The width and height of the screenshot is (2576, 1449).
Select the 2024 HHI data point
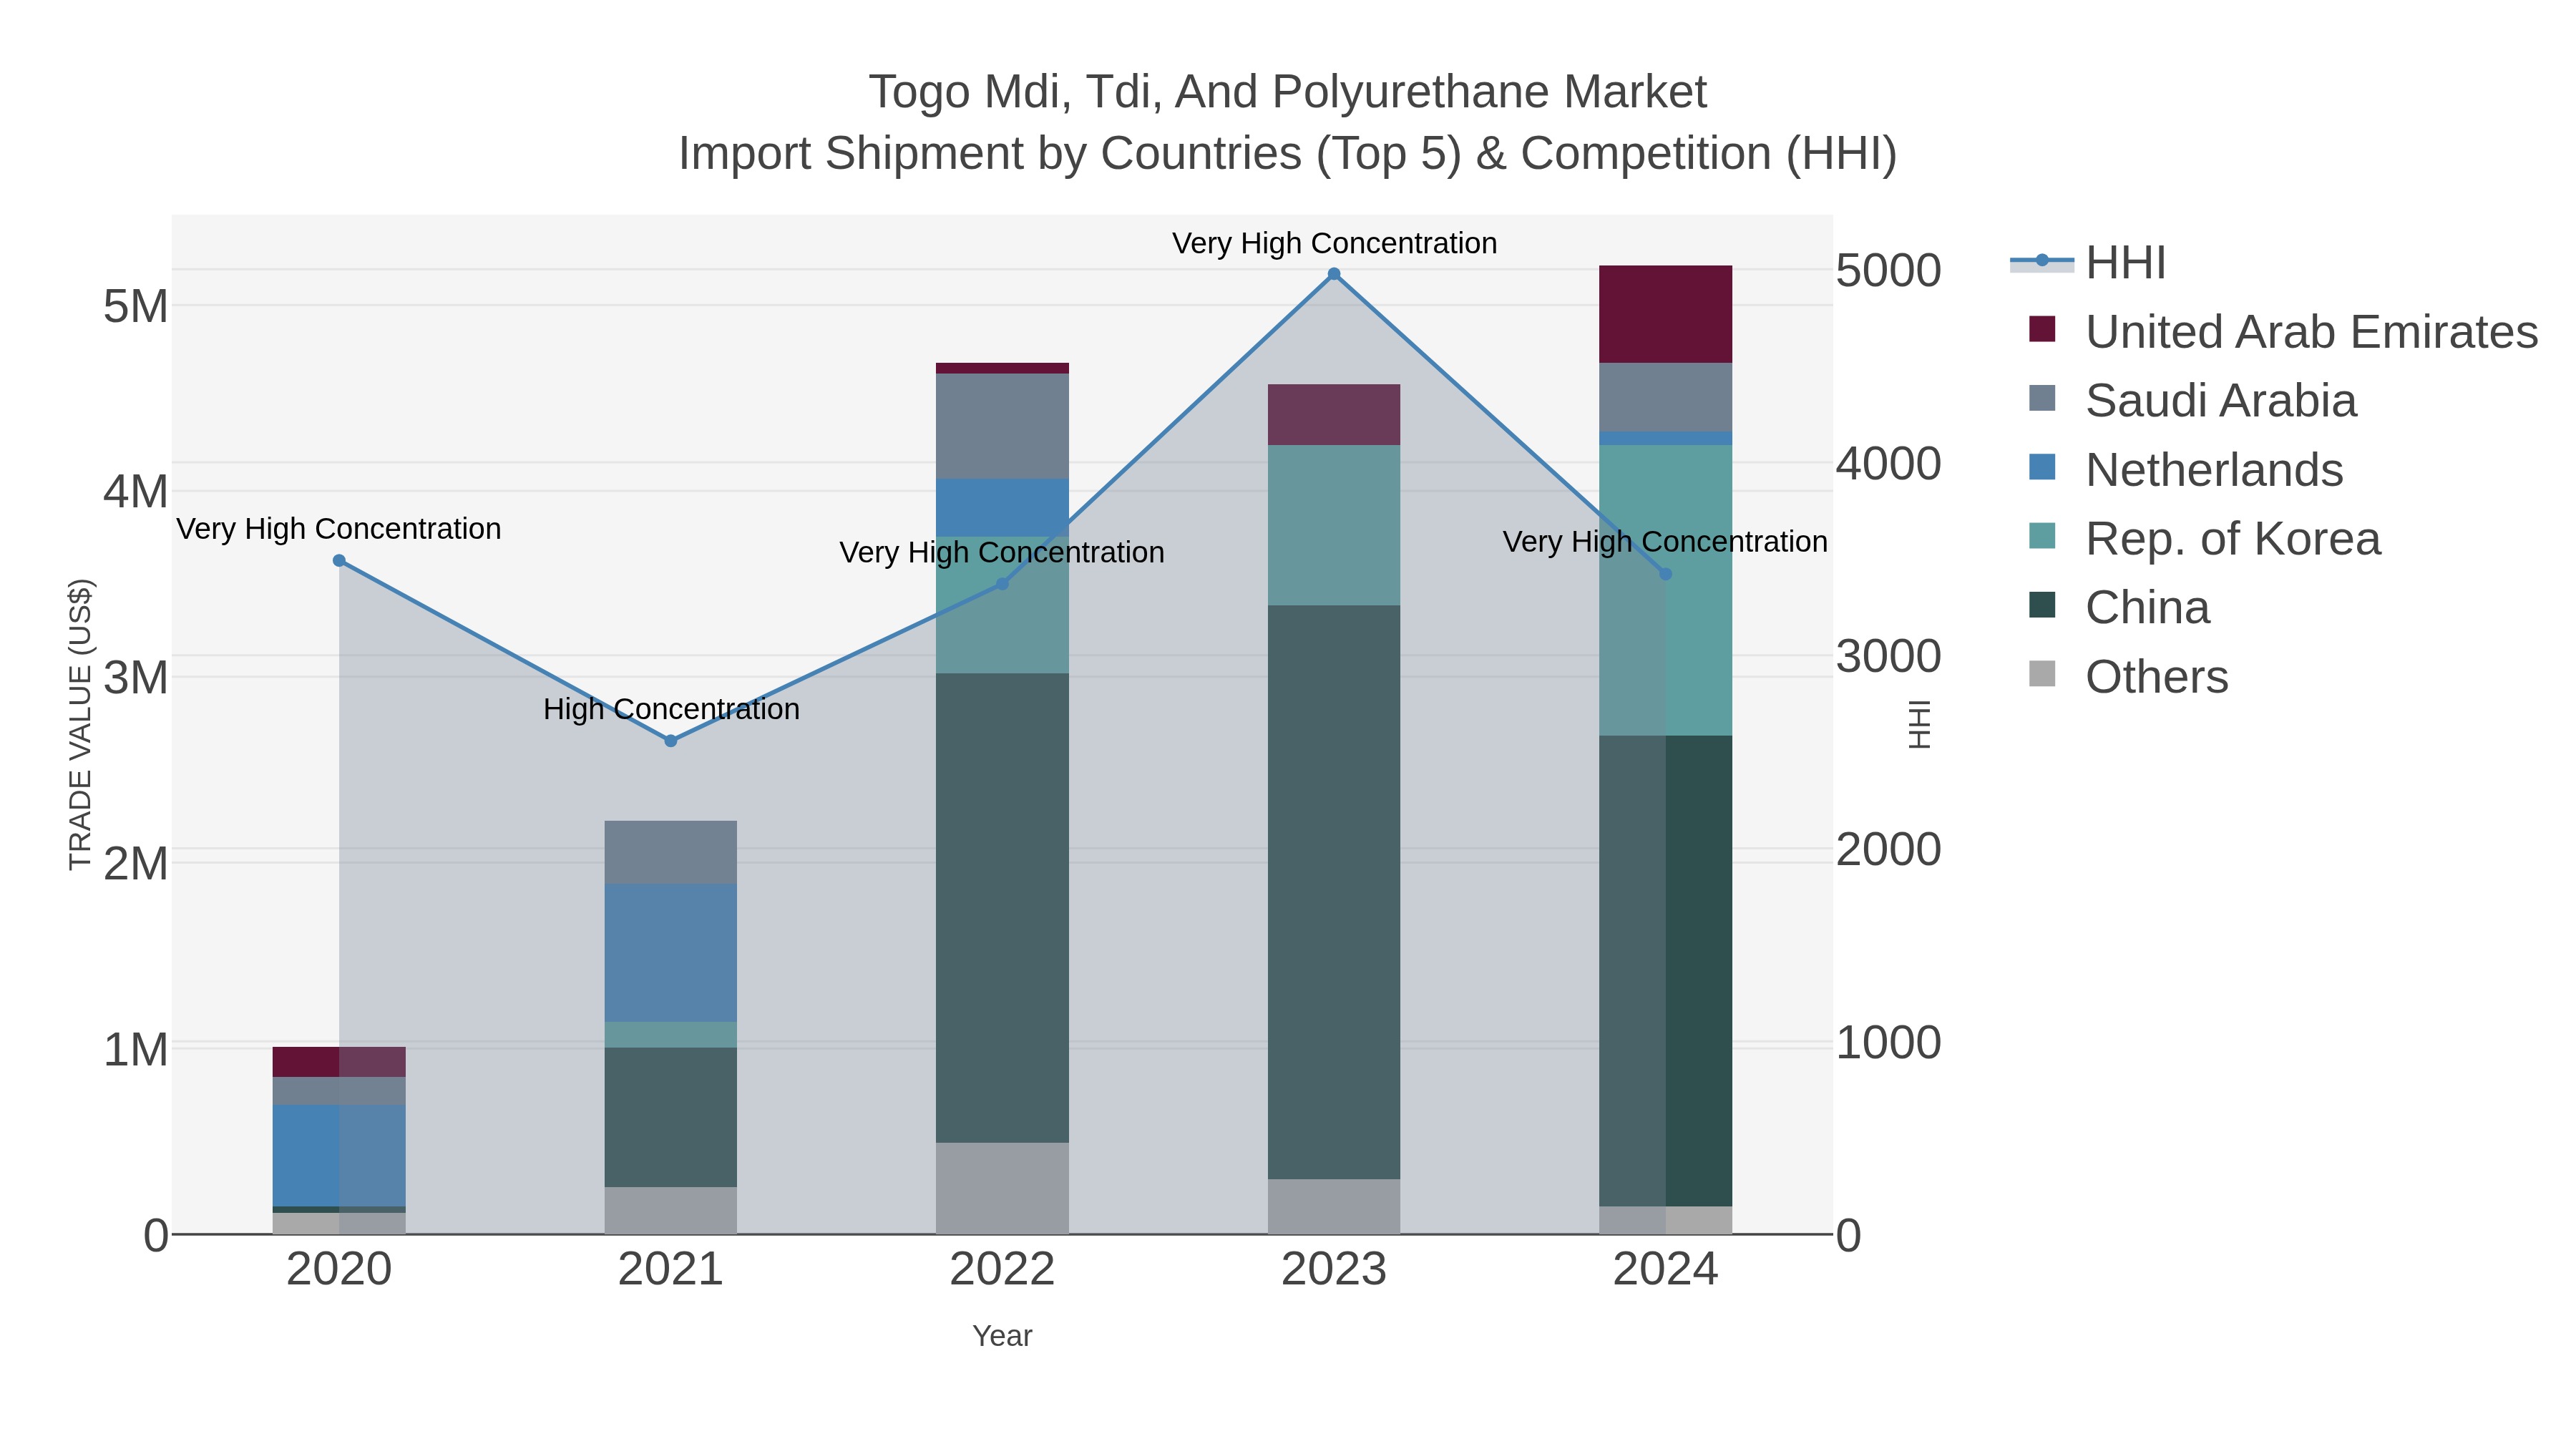(x=1666, y=574)
